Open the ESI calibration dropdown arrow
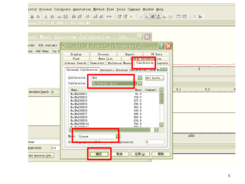Image resolution: width=245 pixels, height=184 pixels. pyautogui.click(x=140, y=78)
